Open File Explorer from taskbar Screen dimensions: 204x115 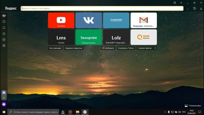tap(77, 112)
